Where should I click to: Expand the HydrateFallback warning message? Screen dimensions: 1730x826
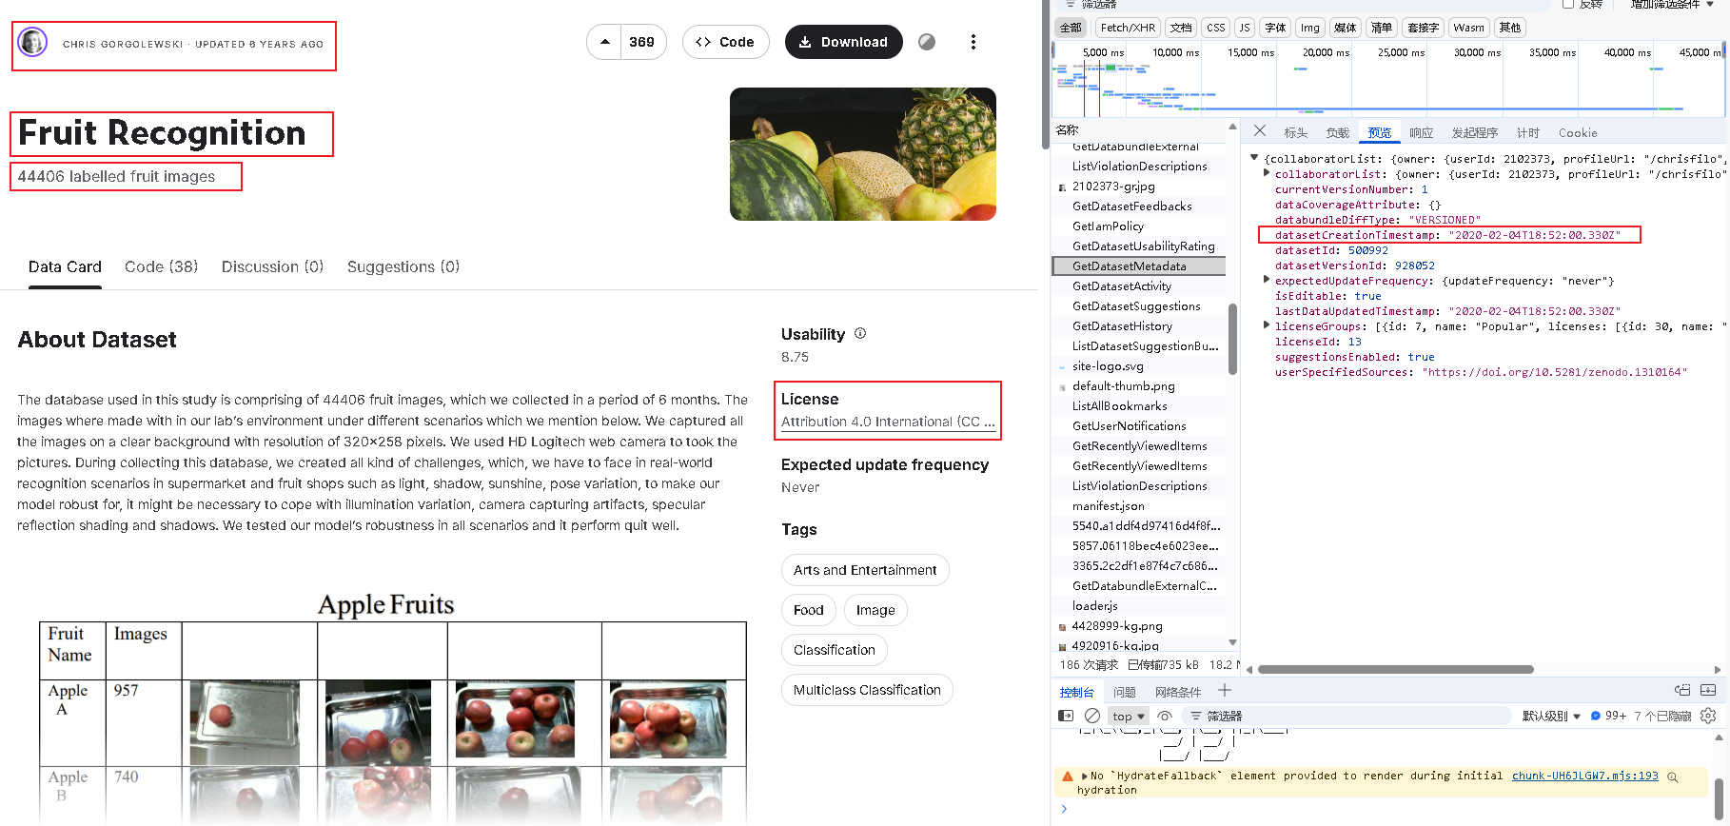pyautogui.click(x=1084, y=777)
